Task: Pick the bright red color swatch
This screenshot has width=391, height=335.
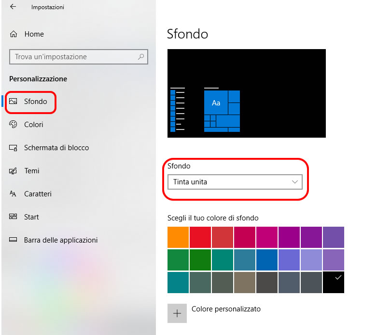Action: point(200,237)
